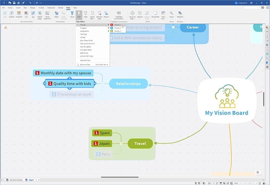Switch to My Vision Board document tab
The height and width of the screenshot is (185, 270).
click(15, 180)
